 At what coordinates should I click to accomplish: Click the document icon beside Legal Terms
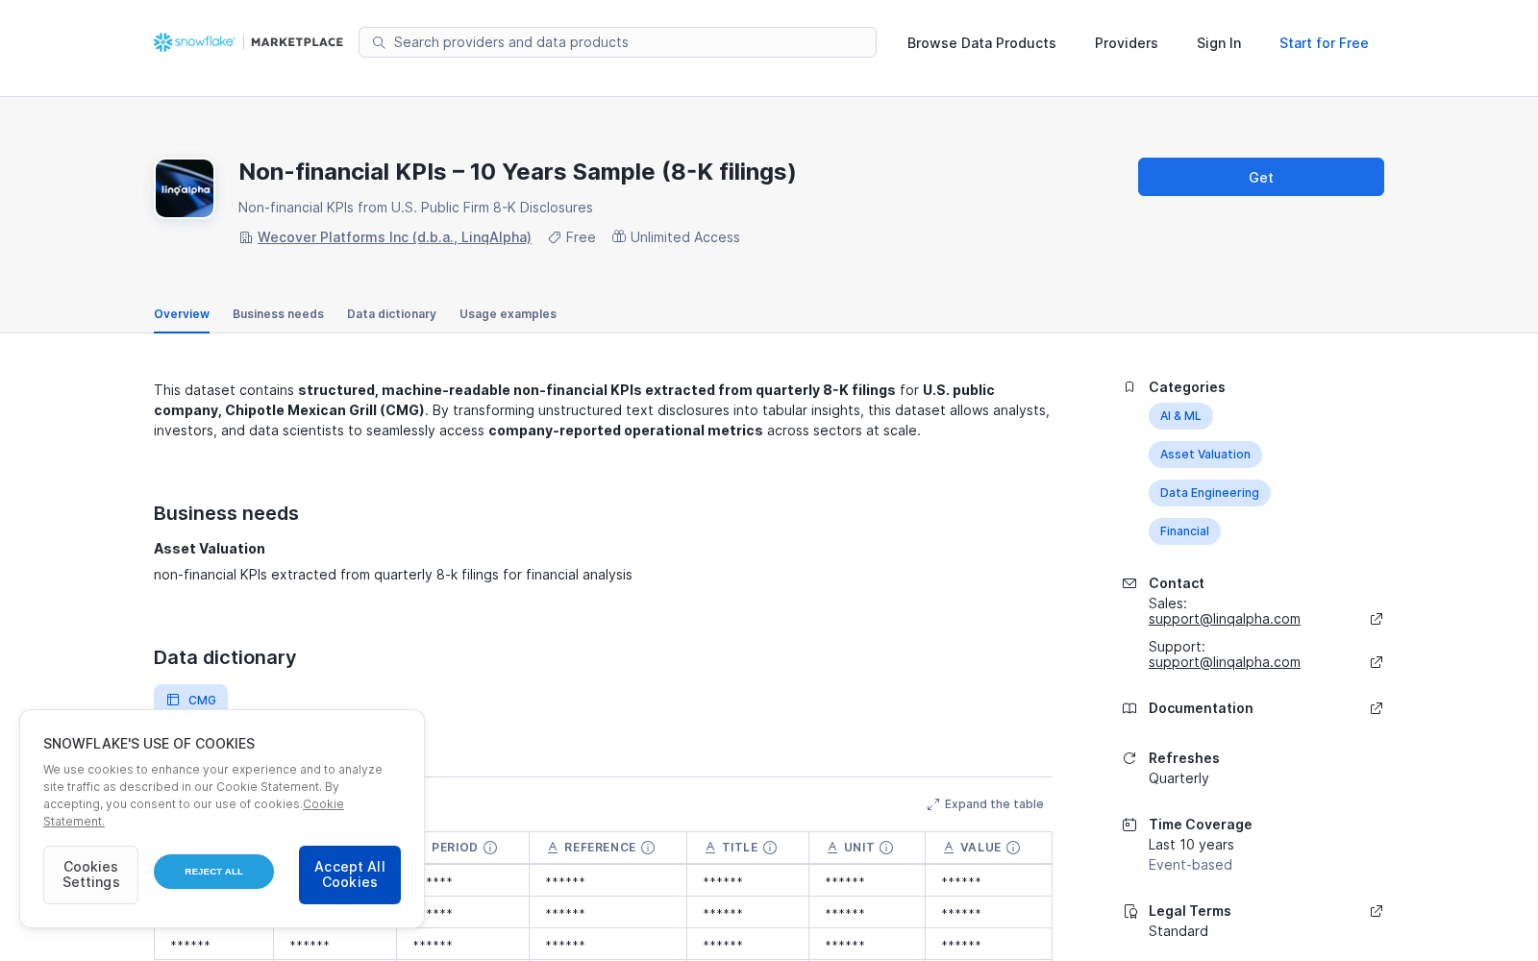click(1129, 911)
